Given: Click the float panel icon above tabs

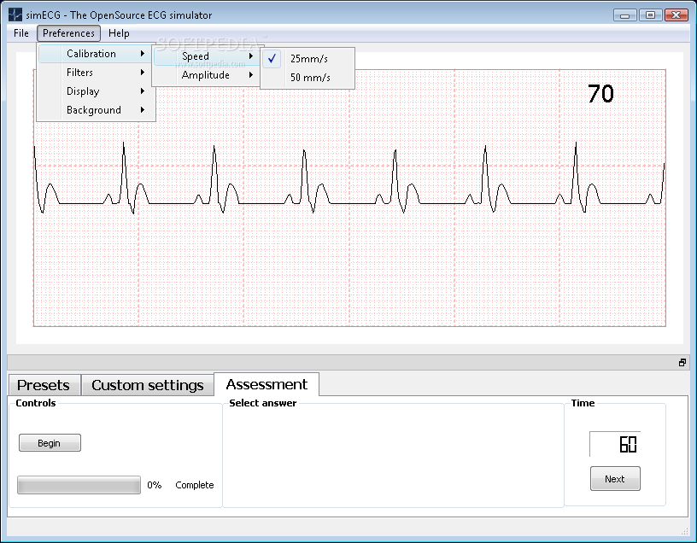Looking at the screenshot, I should point(682,363).
